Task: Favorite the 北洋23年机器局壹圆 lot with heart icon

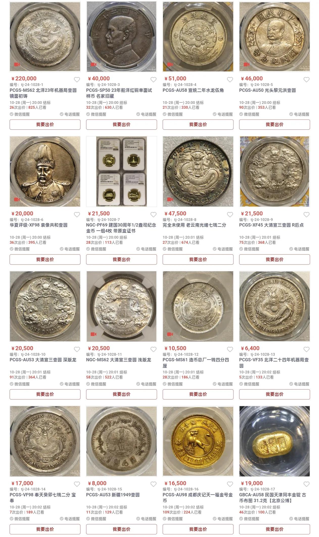Action: click(x=77, y=80)
